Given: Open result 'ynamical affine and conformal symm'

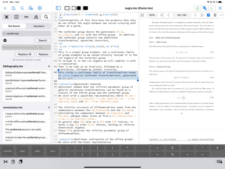Looking at the screenshot, I should (26, 89).
